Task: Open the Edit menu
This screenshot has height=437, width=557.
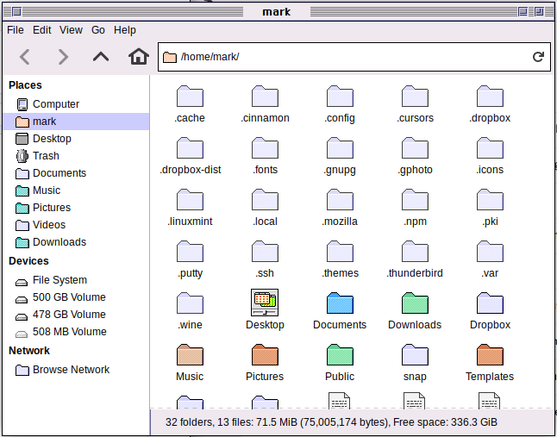Action: pos(42,30)
